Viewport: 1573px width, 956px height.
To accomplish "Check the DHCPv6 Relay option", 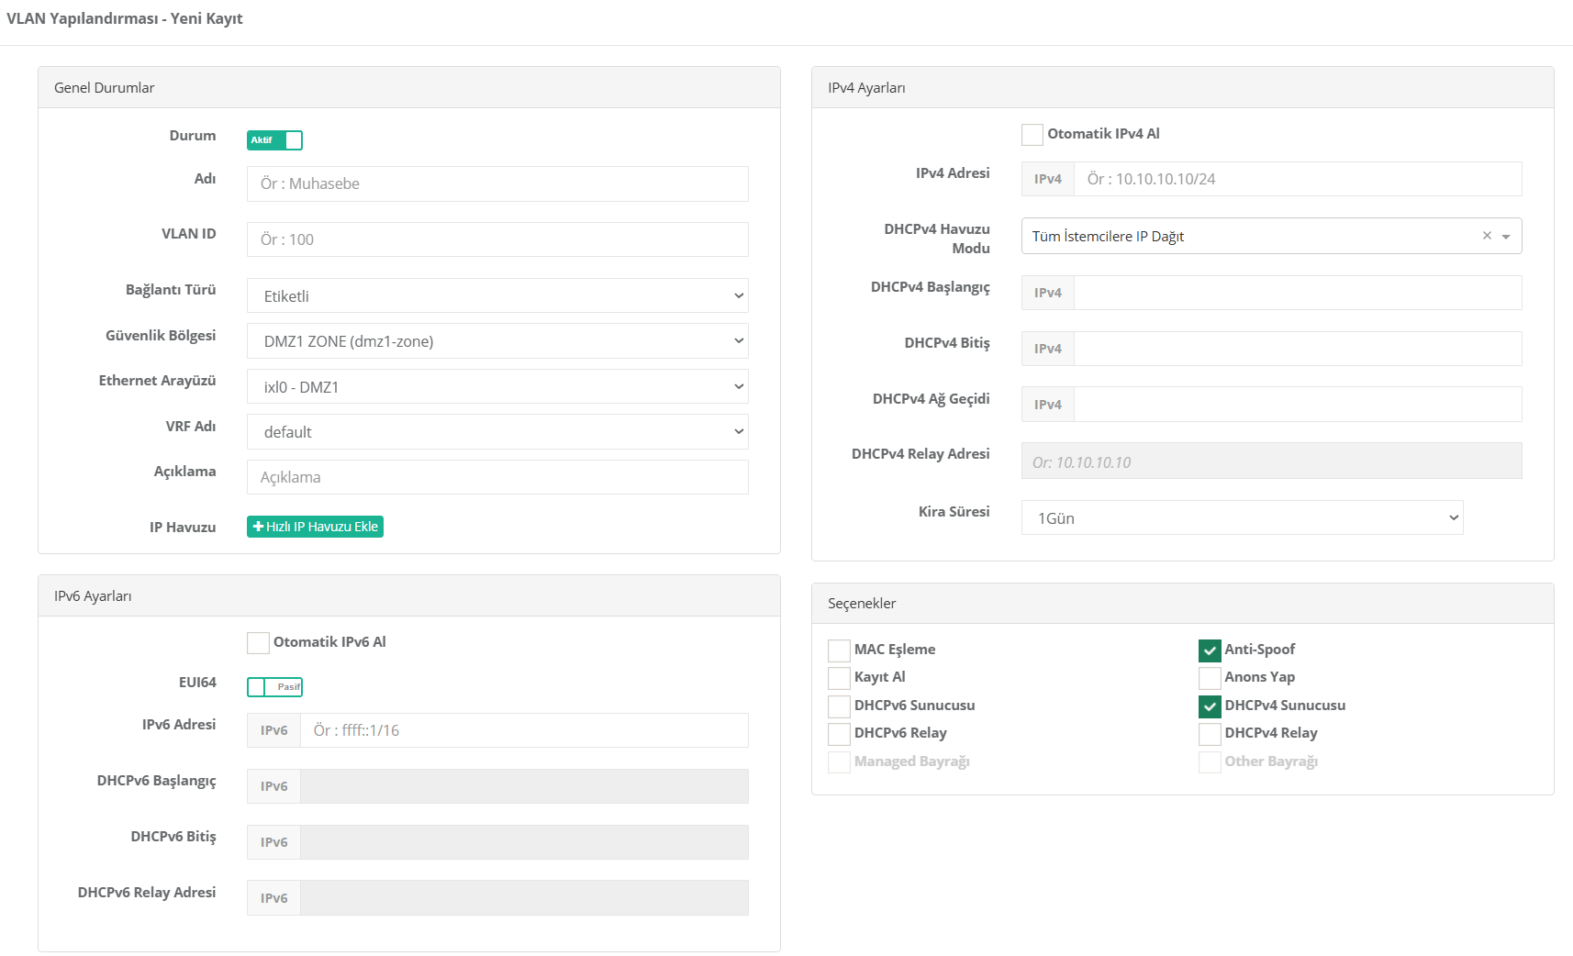I will [x=839, y=734].
